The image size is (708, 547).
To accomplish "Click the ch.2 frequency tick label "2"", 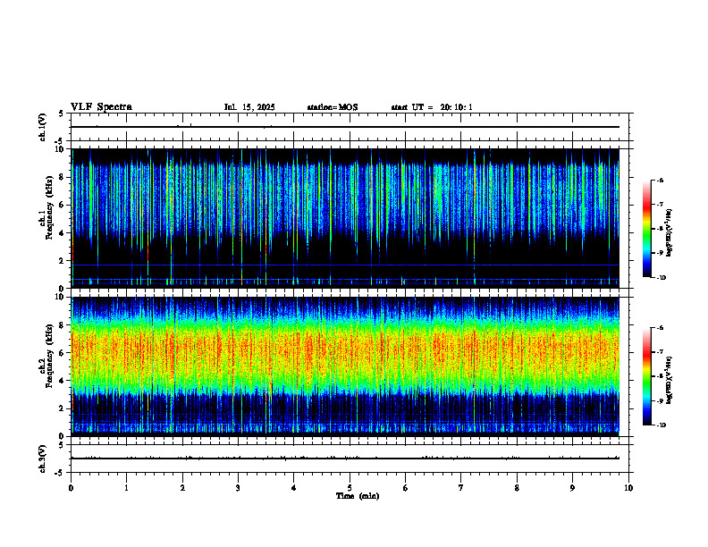I will (x=62, y=408).
